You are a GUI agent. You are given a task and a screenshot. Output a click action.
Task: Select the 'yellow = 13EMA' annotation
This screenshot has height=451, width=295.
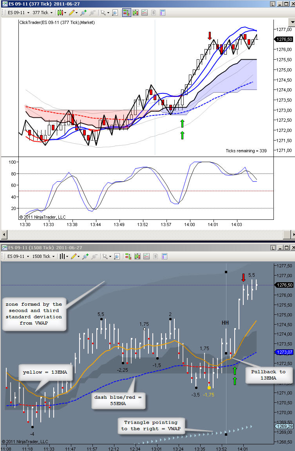[45, 372]
